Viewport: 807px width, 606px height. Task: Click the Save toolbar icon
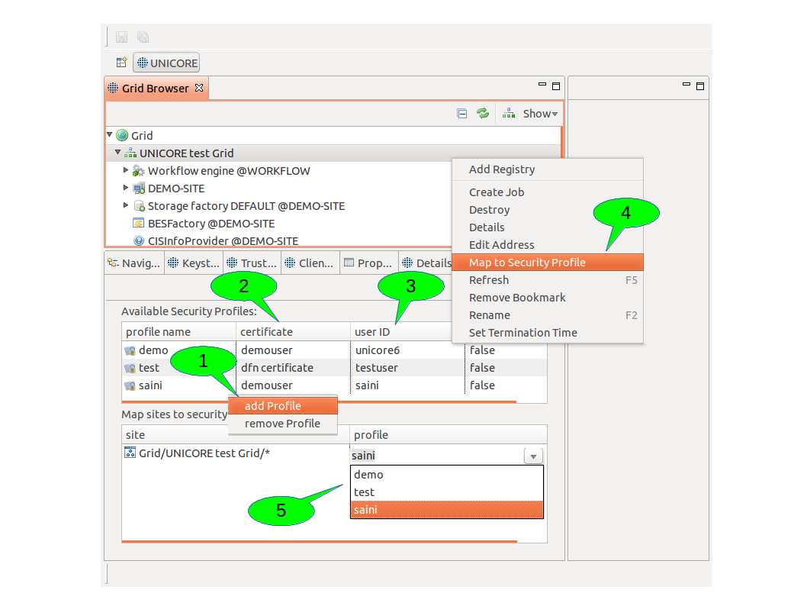click(121, 37)
